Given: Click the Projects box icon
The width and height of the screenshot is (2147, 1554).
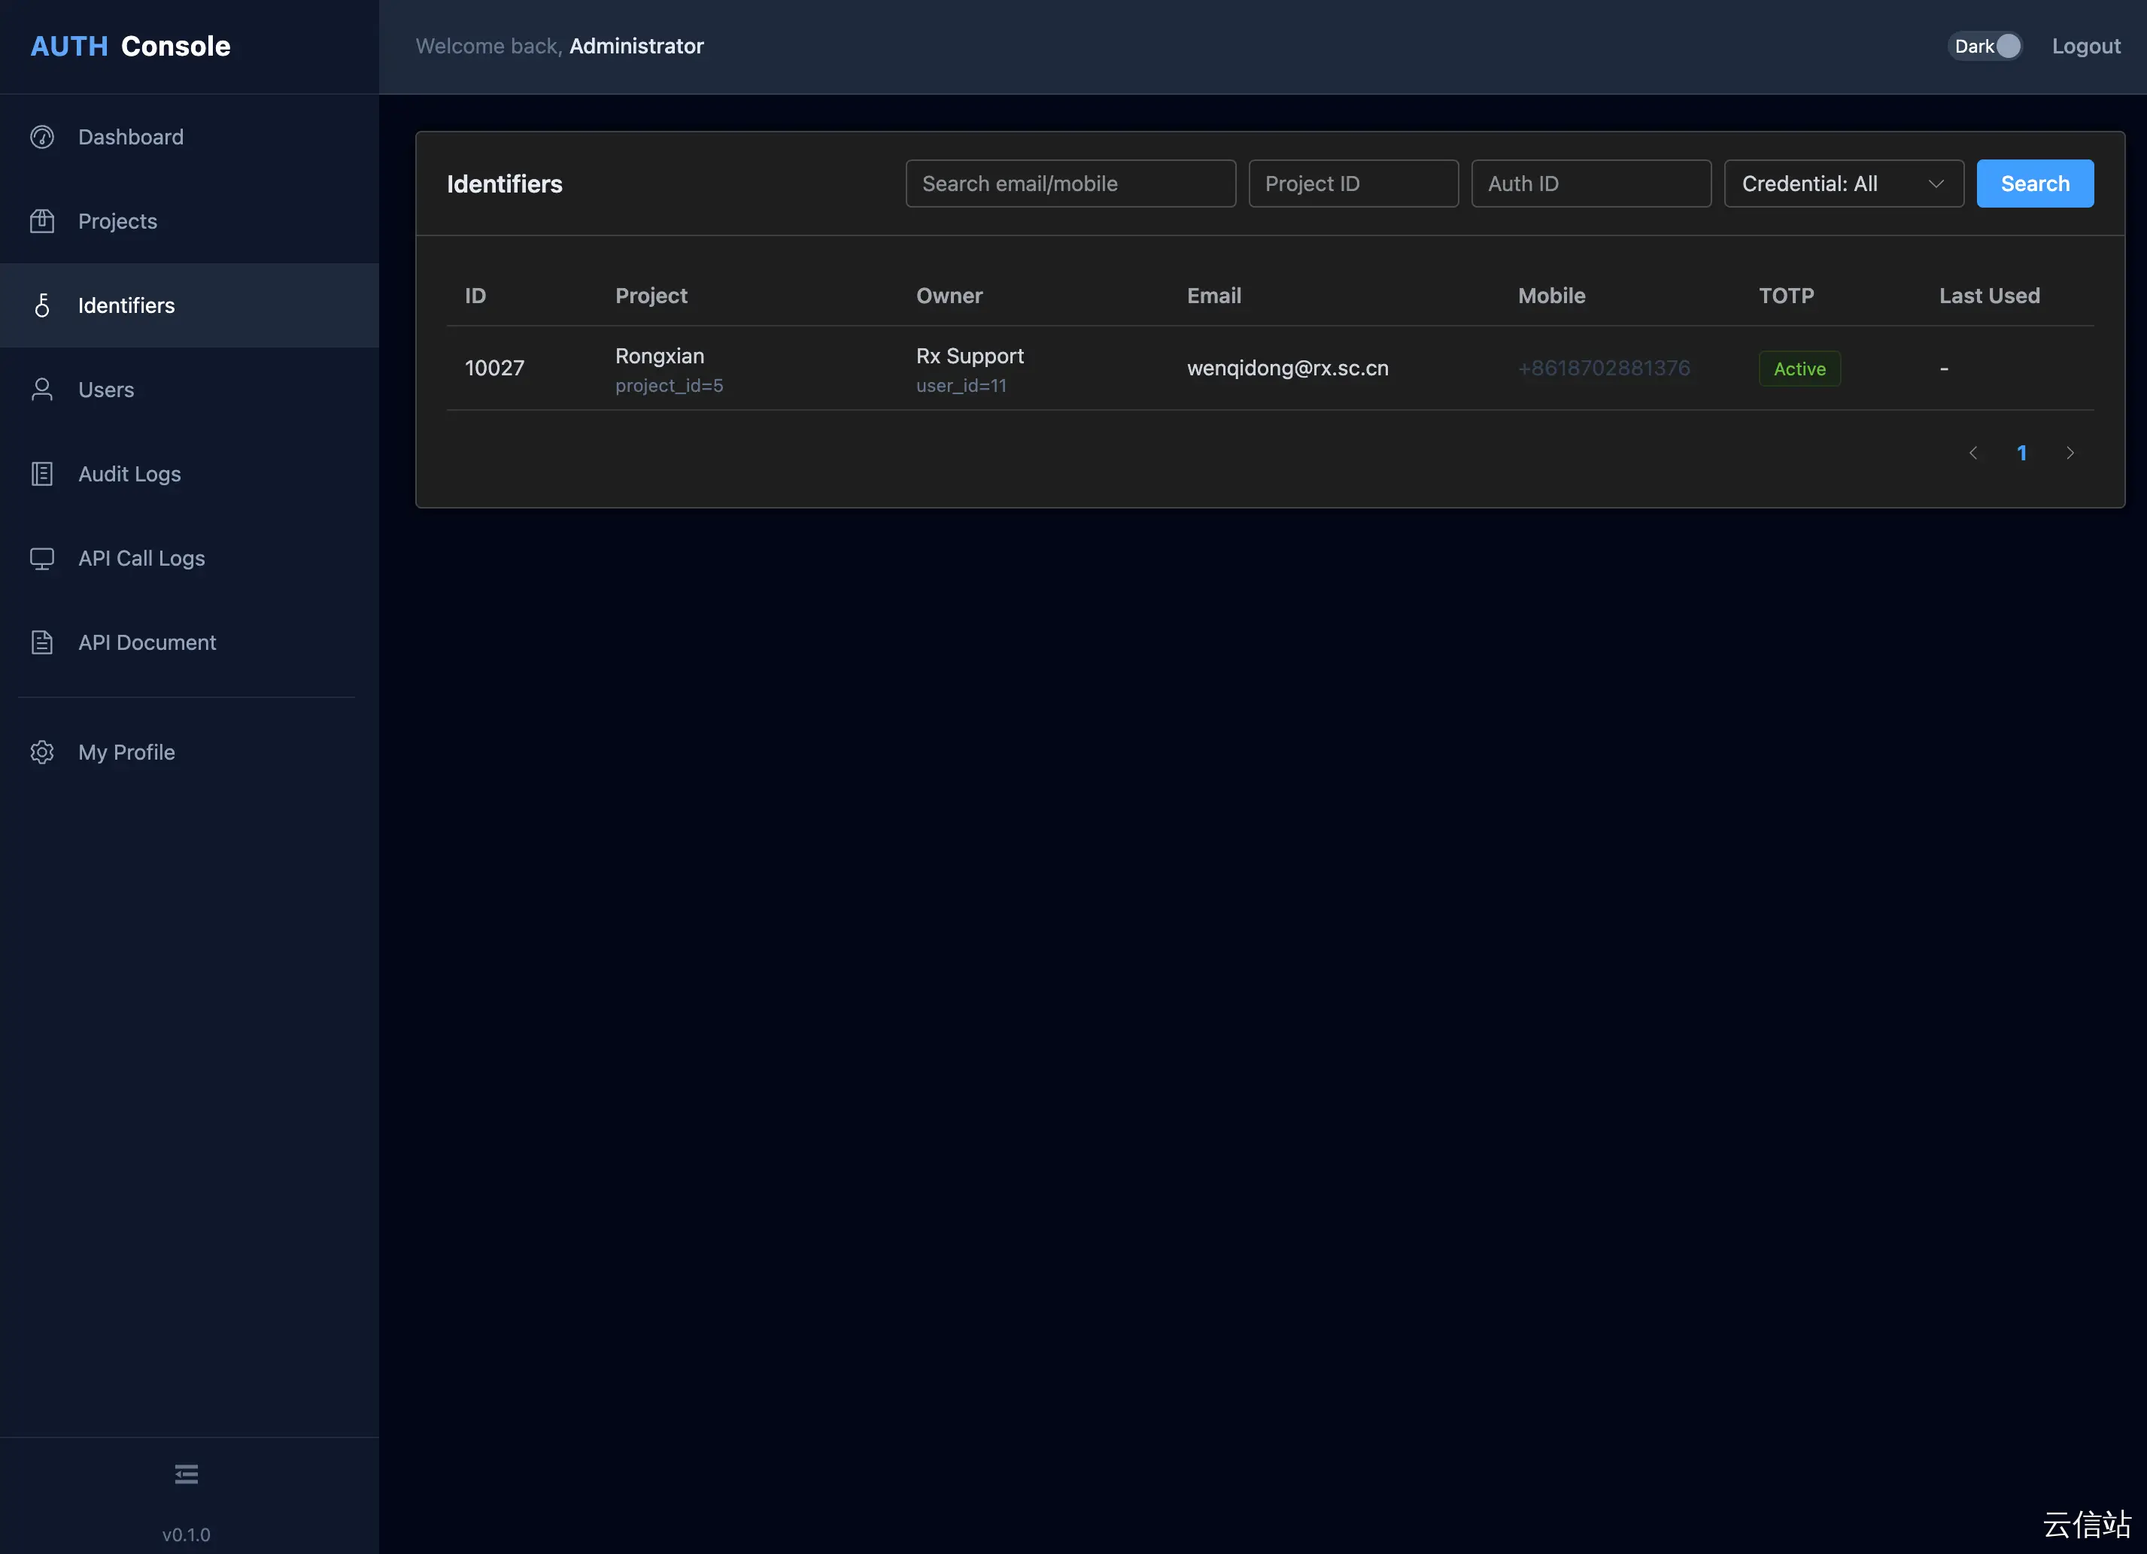Looking at the screenshot, I should (x=41, y=221).
